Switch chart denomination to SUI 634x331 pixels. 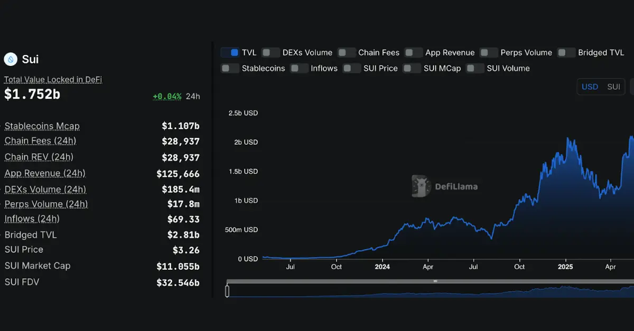[613, 87]
